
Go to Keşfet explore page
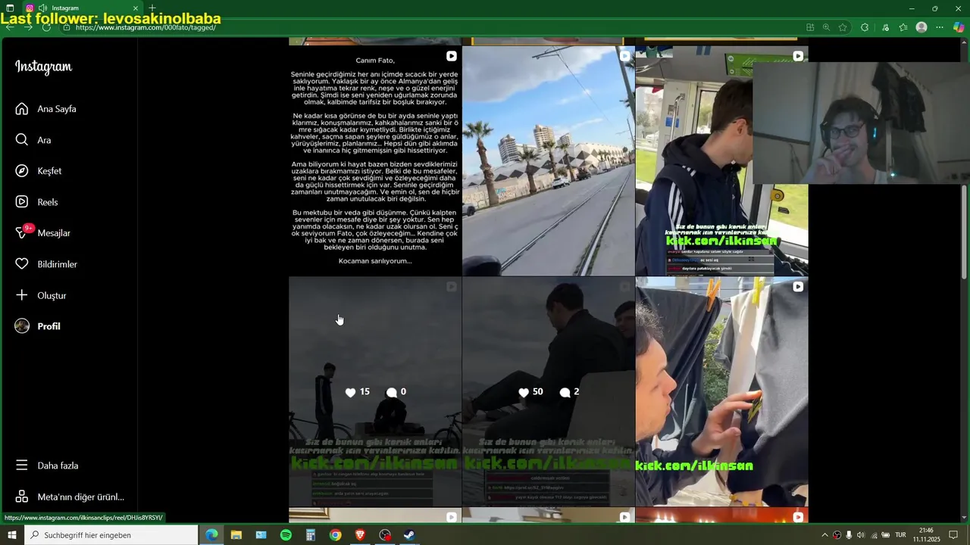[39, 171]
